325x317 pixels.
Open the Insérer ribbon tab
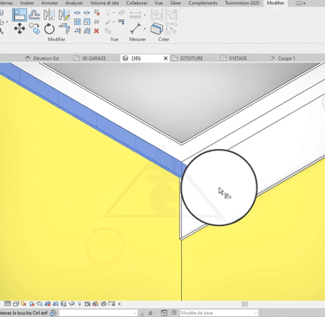coord(27,3)
